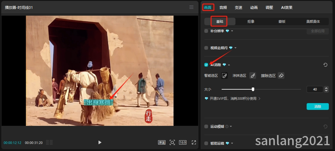This screenshot has height=151, width=335.
Task: Select the 抠像 sub-tab
Action: tap(251, 21)
